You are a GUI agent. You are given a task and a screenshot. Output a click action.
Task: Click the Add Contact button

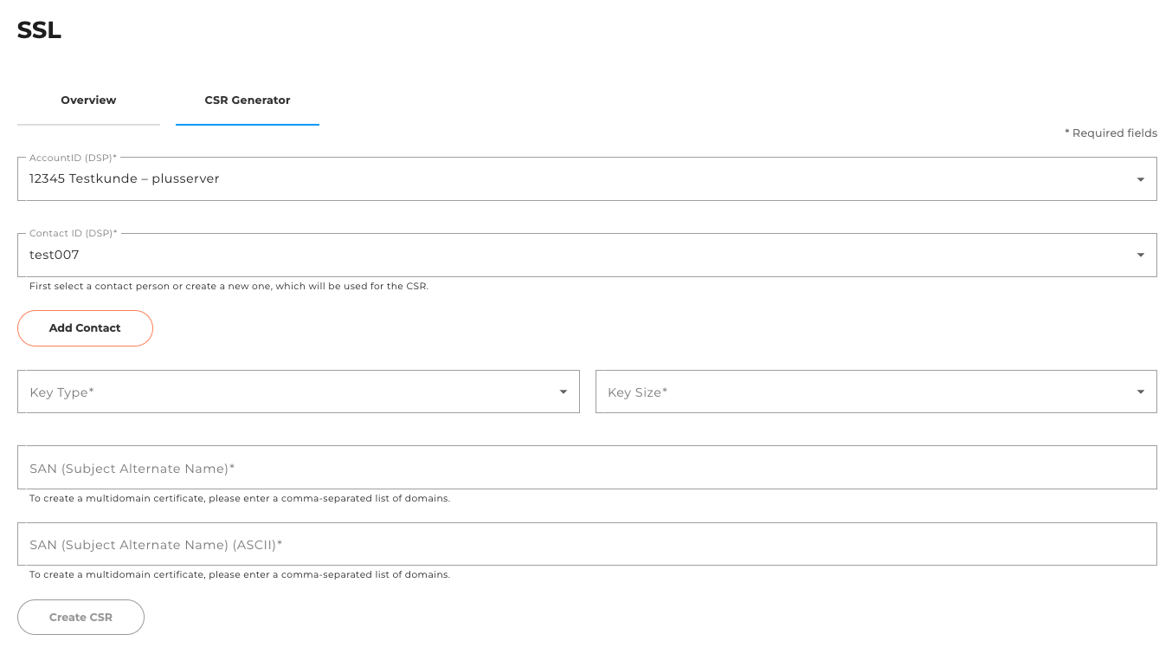(85, 328)
